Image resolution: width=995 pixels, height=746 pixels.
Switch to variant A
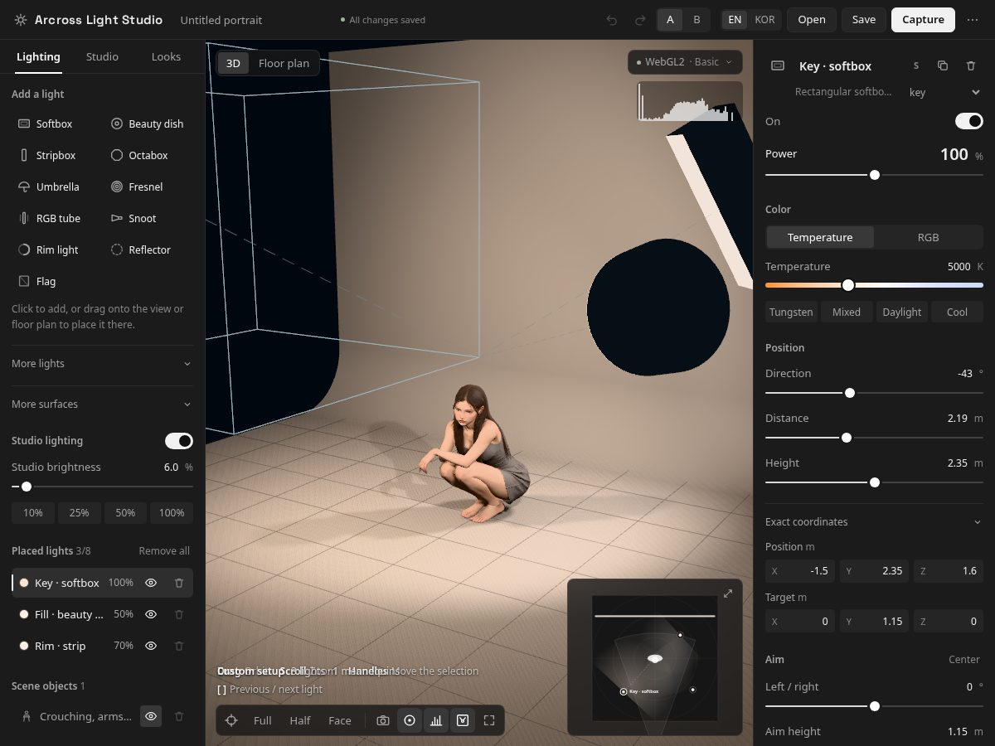pos(670,20)
